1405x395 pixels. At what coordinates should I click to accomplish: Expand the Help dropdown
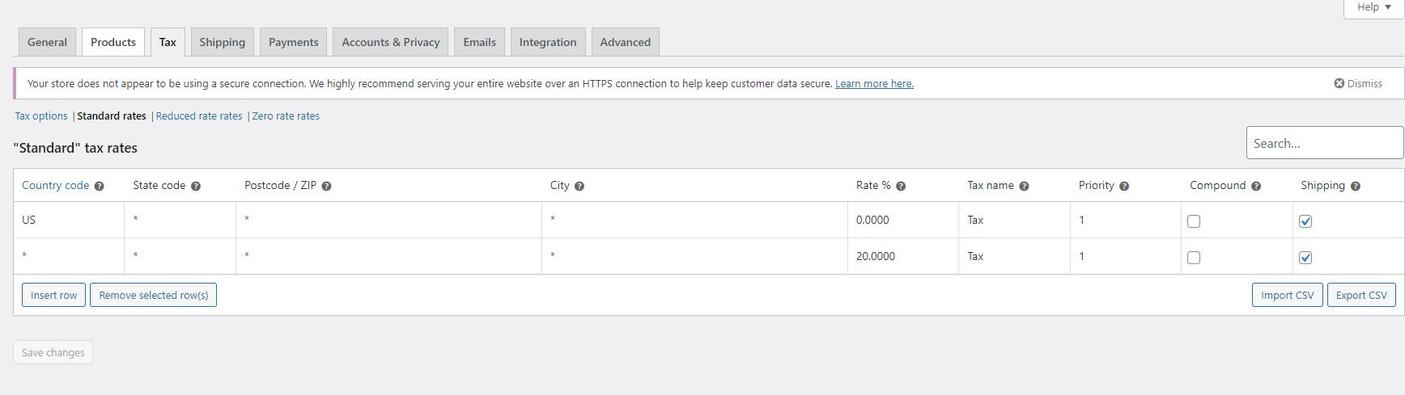1374,7
